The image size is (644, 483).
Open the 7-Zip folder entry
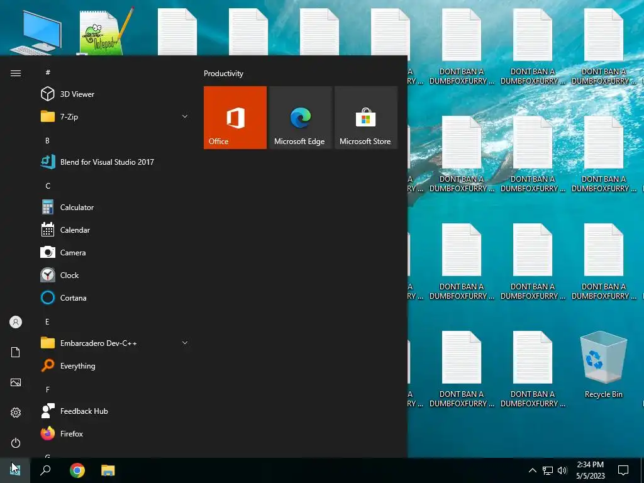115,116
